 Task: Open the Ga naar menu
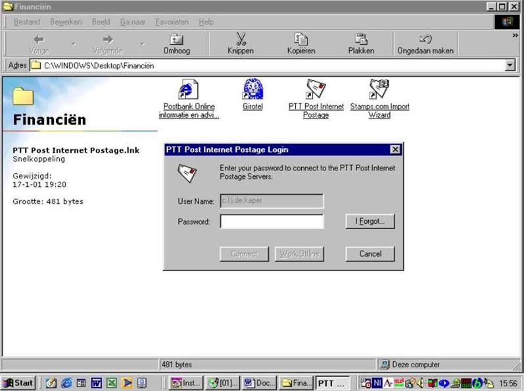133,22
